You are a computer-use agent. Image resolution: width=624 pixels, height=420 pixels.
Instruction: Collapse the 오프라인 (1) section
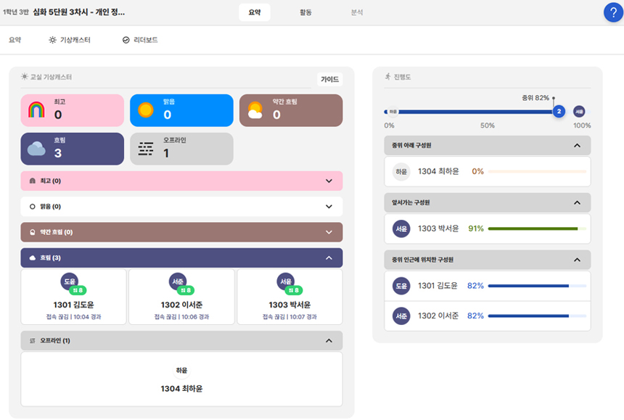329,341
